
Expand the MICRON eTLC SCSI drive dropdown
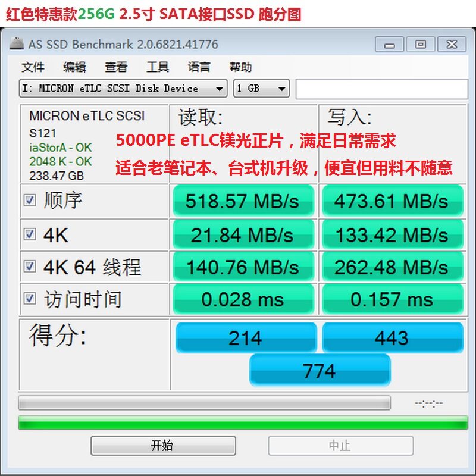(x=123, y=88)
